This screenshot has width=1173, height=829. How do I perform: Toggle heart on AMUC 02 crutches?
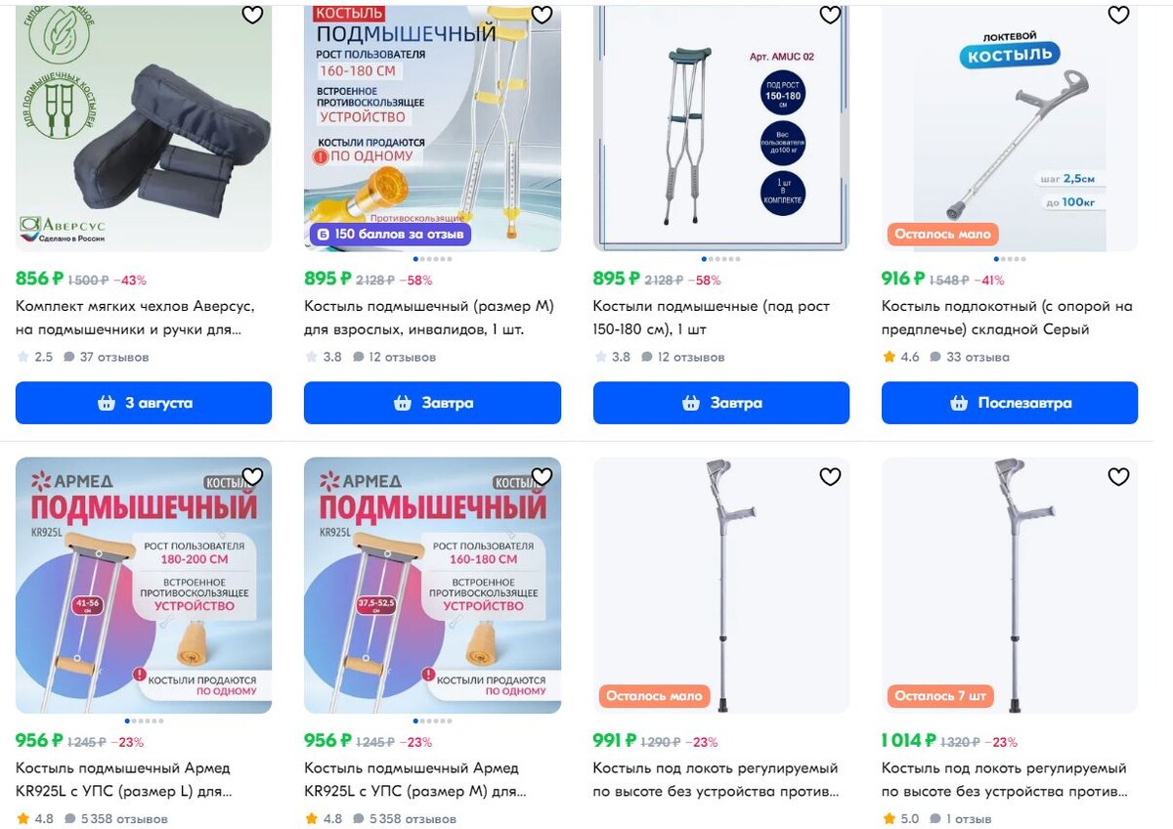click(x=830, y=15)
